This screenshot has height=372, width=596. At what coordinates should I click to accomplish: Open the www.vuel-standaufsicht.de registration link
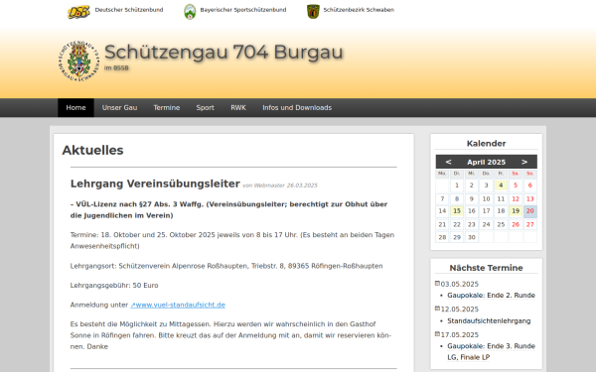[178, 305]
